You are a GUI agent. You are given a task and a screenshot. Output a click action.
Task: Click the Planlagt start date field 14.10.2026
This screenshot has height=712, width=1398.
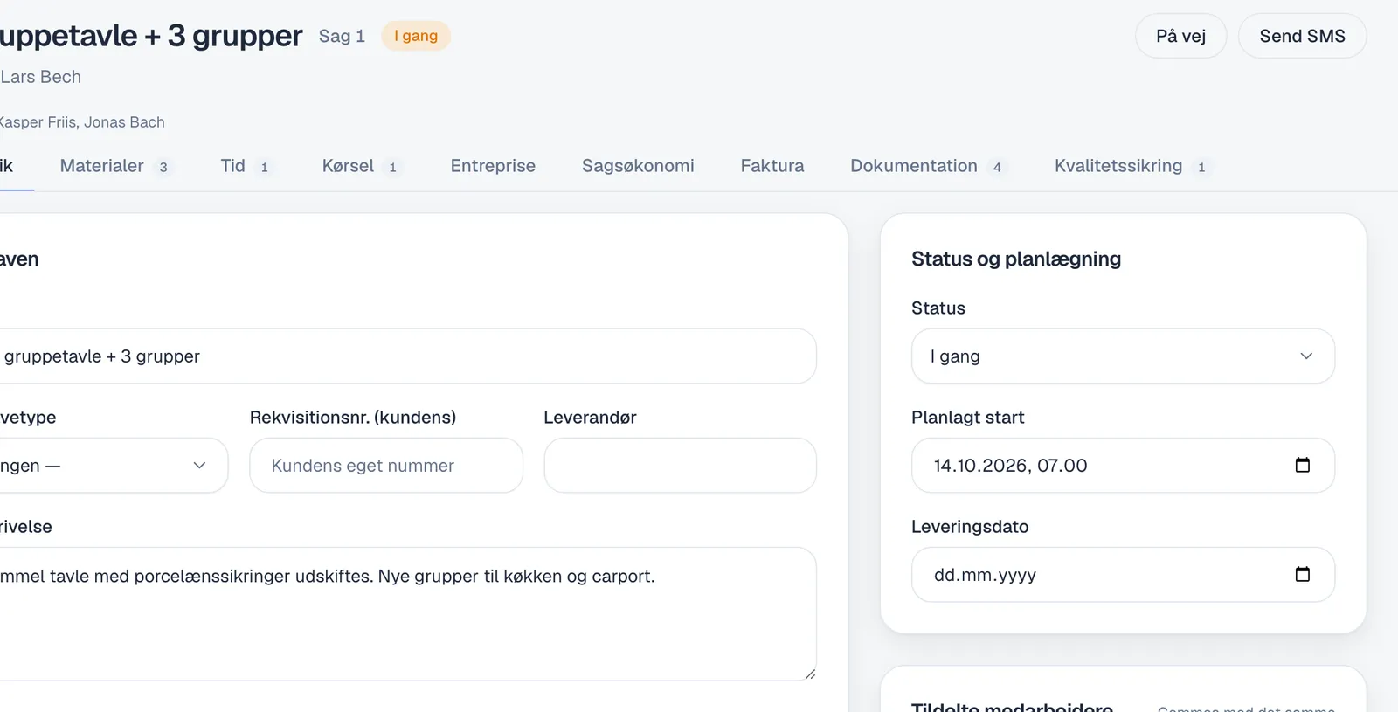coord(1123,465)
